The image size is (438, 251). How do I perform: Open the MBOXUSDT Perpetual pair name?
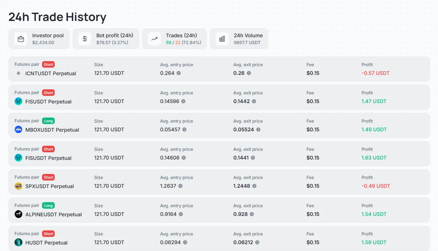[52, 130]
